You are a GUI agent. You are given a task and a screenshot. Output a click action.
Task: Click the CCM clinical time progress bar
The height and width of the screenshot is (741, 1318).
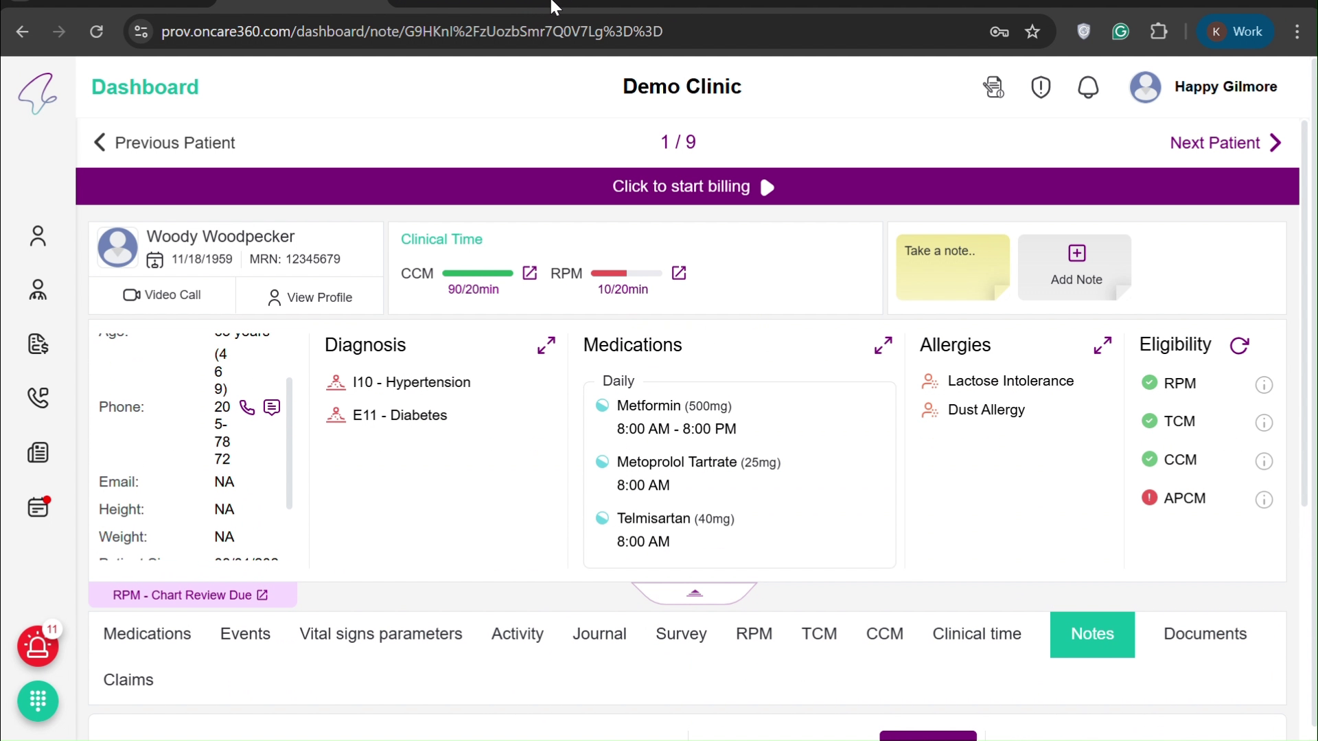pyautogui.click(x=477, y=273)
